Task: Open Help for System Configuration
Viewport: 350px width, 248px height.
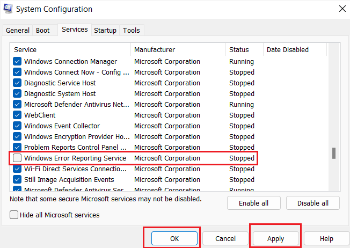Action: coord(326,238)
